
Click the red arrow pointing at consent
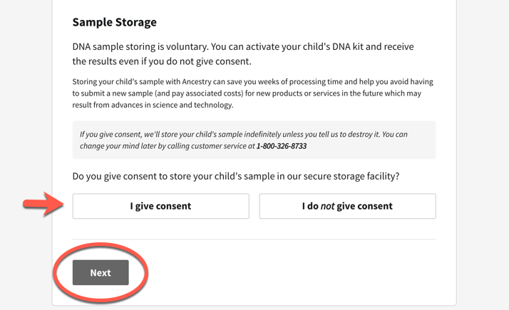43,204
